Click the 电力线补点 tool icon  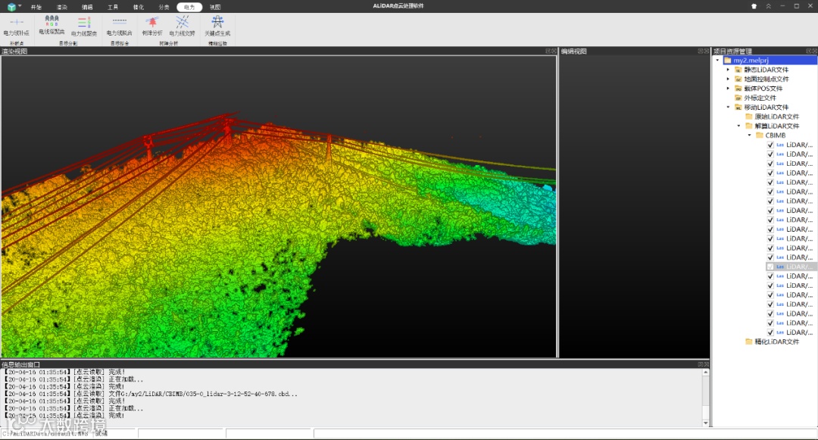[x=16, y=23]
